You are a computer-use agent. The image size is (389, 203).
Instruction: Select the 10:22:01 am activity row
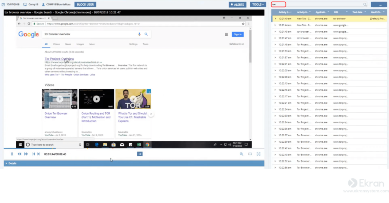[x=329, y=64]
